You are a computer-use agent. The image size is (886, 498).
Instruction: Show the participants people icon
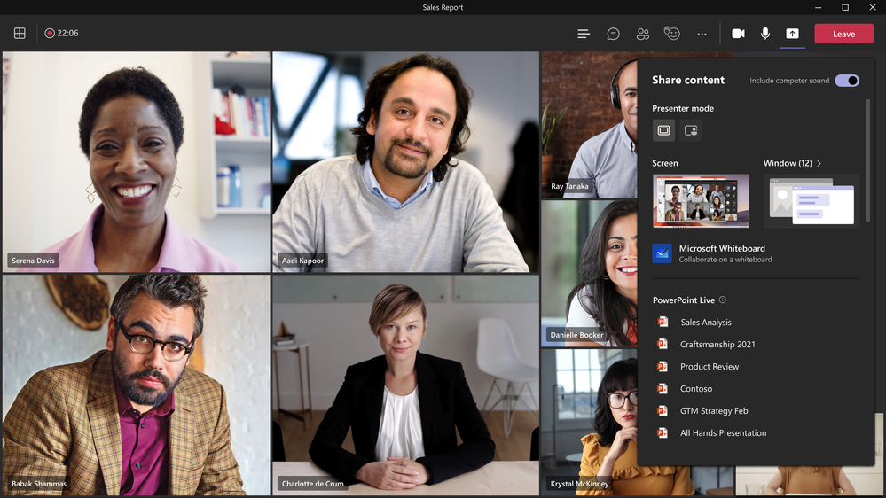(x=642, y=34)
